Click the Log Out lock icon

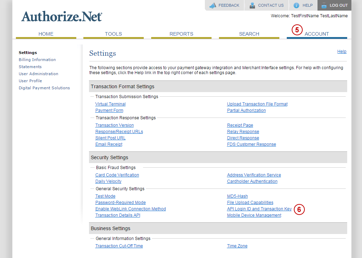coord(324,5)
